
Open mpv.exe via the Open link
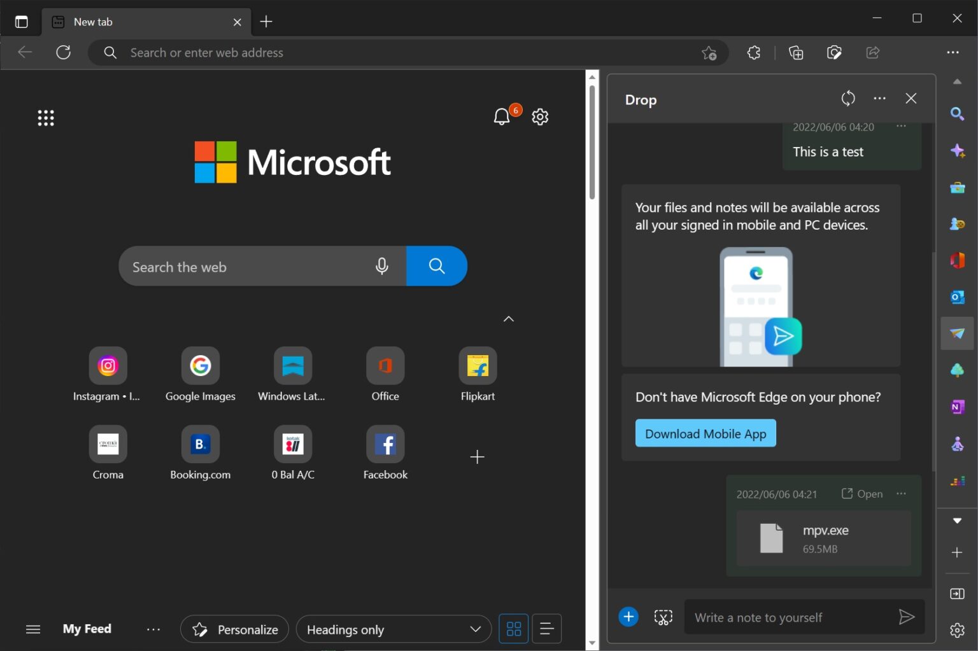(861, 493)
